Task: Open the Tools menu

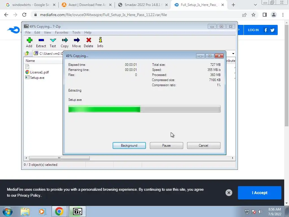Action: coord(76,32)
